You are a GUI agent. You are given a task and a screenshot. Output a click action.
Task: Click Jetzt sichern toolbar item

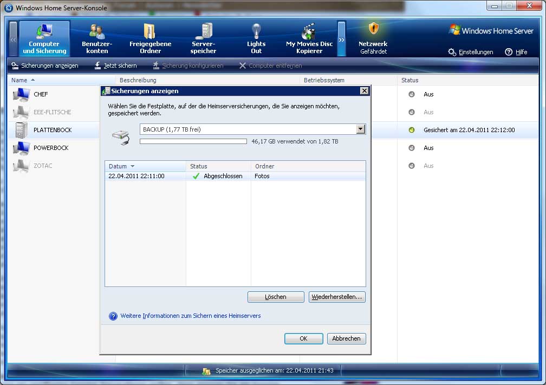[115, 66]
